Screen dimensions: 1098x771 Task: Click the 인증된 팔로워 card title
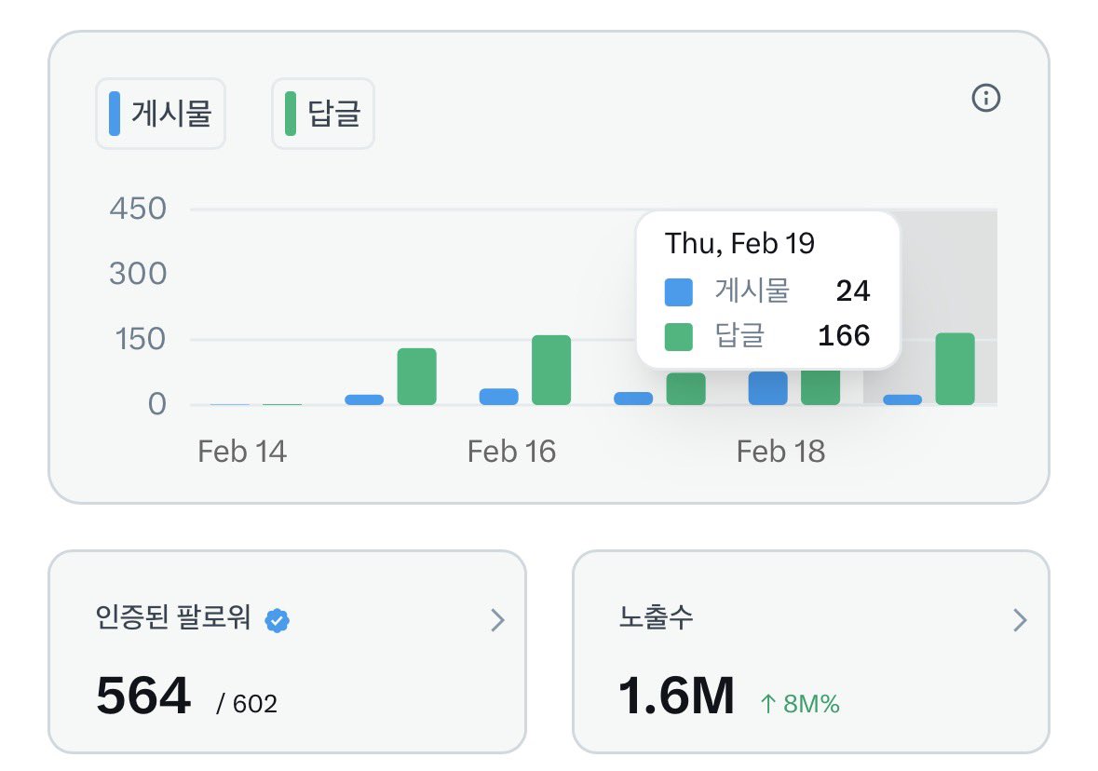173,617
